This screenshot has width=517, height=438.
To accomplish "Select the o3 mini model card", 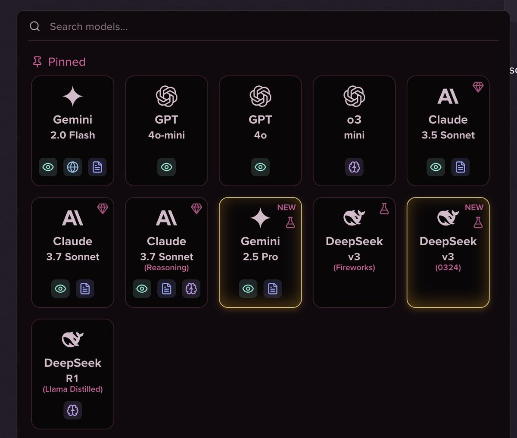I will [354, 131].
